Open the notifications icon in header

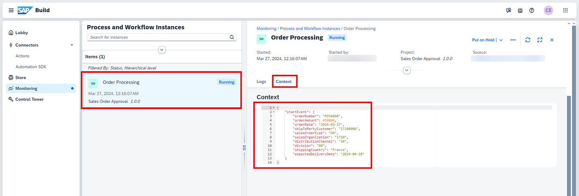pyautogui.click(x=520, y=10)
